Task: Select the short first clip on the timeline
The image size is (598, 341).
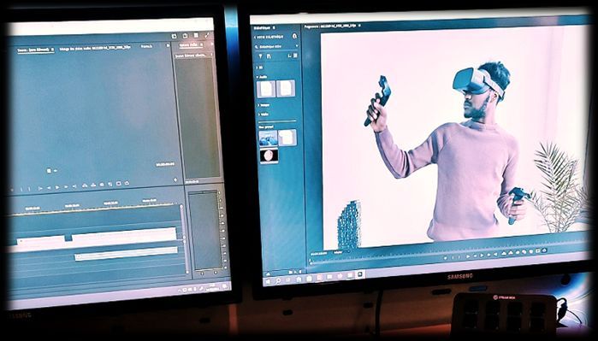Action: pyautogui.click(x=41, y=240)
